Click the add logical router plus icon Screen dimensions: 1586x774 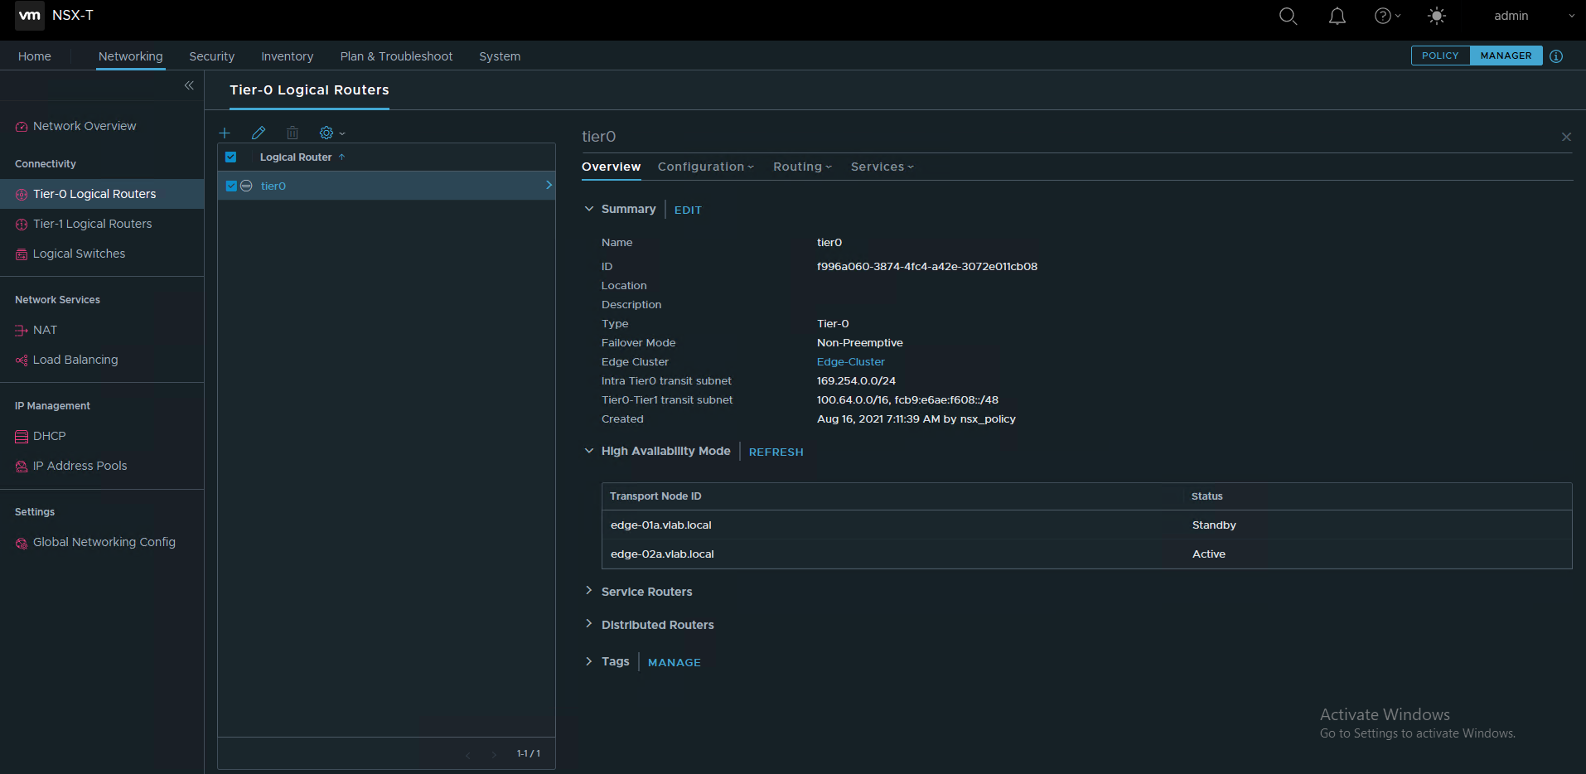225,133
